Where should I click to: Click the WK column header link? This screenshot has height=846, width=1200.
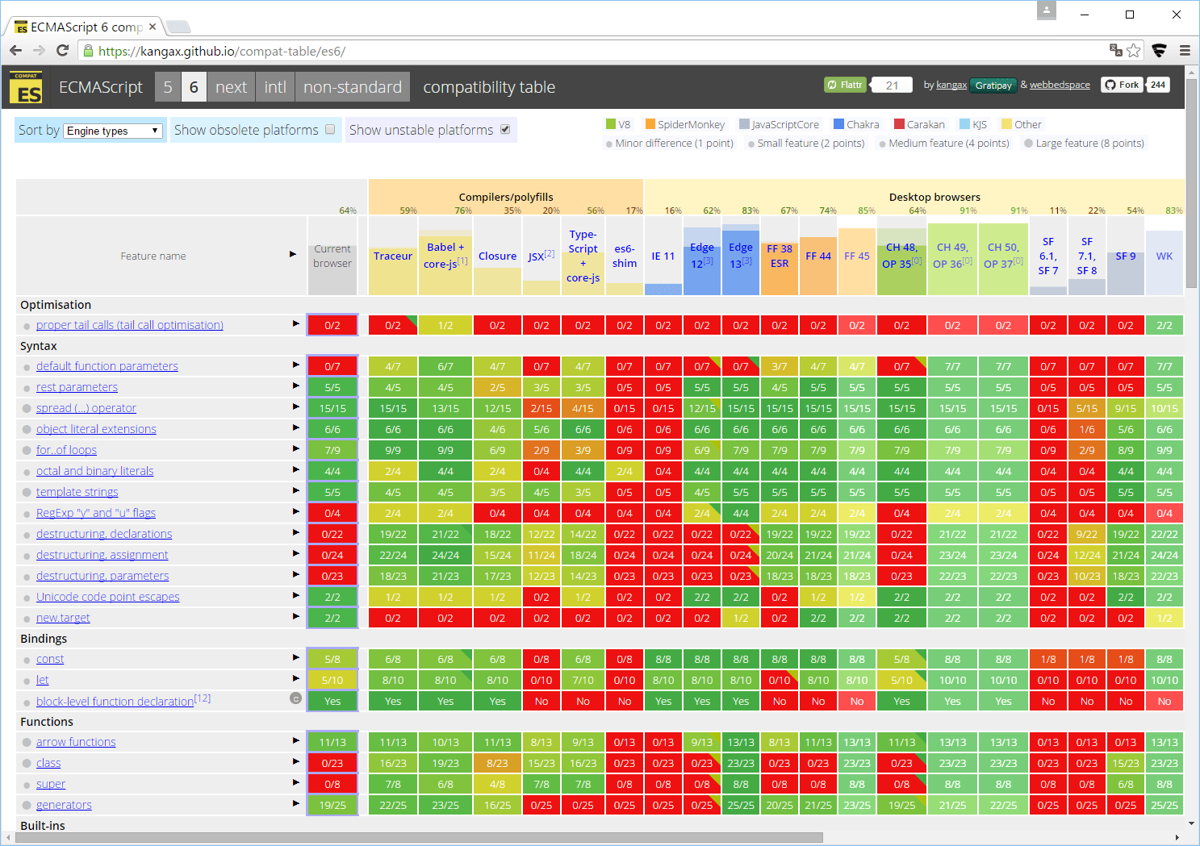(x=1164, y=256)
